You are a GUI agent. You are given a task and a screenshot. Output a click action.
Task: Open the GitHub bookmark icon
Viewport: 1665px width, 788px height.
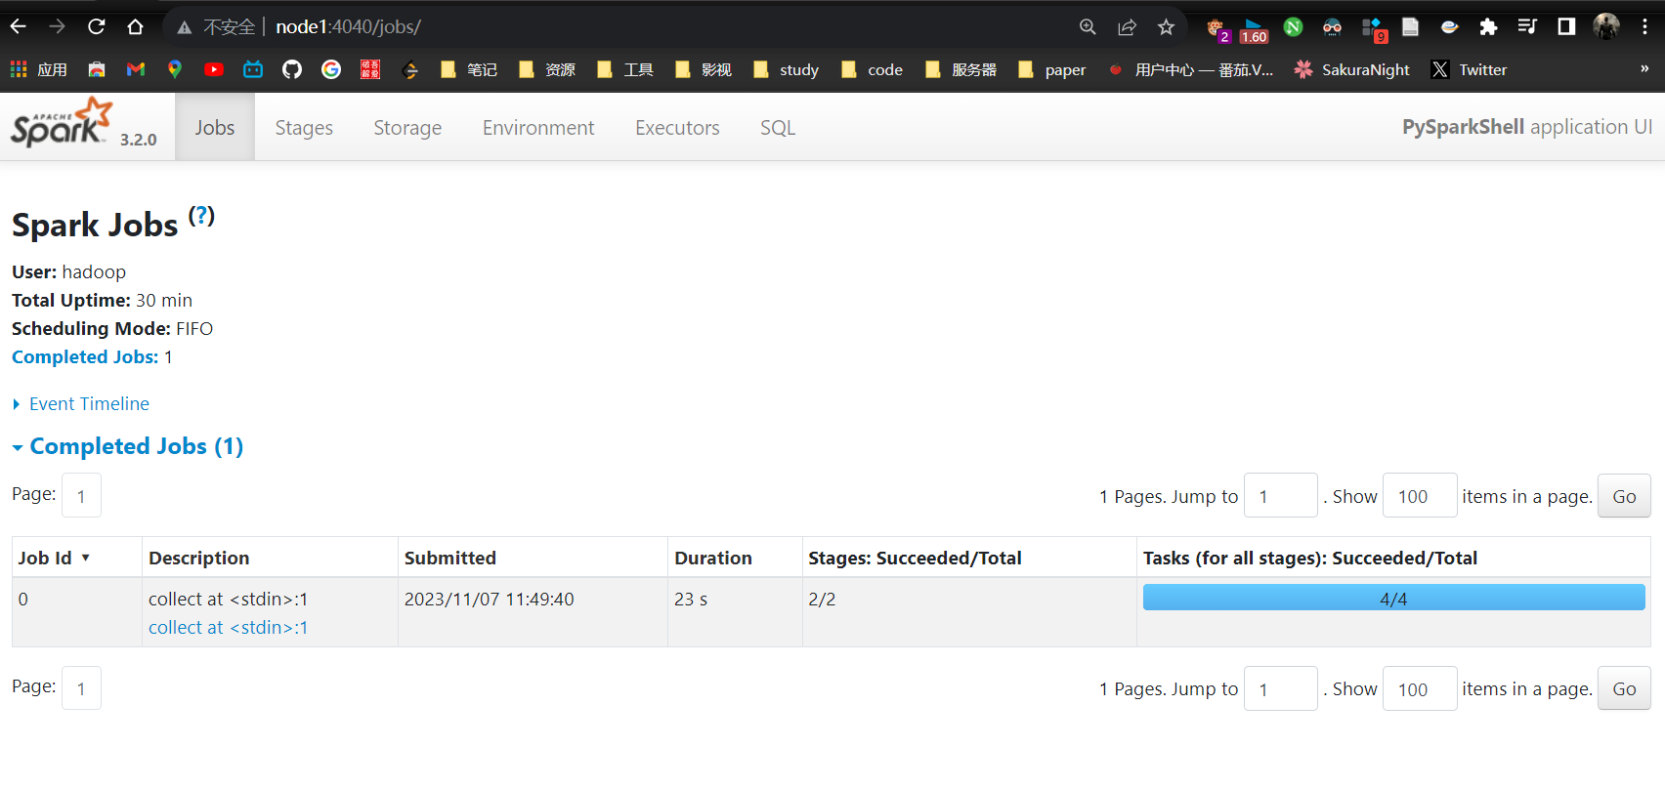(x=292, y=69)
